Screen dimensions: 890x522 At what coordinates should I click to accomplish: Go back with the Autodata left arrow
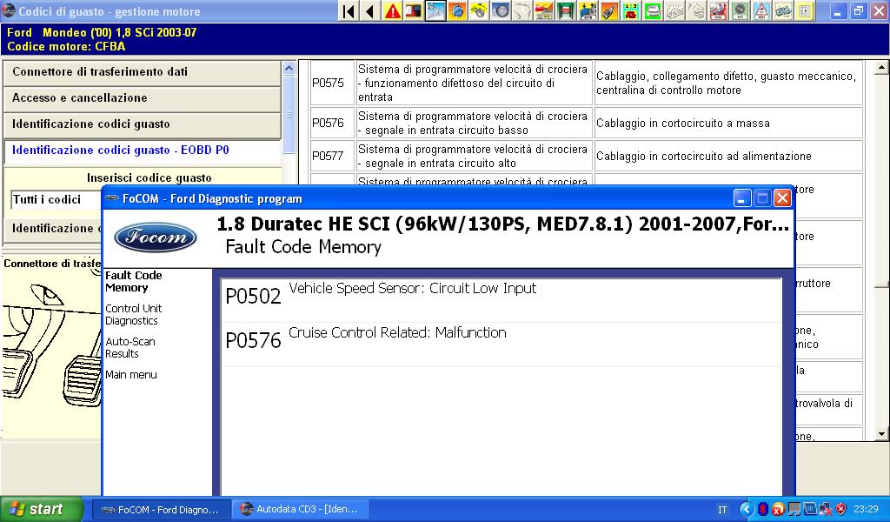(370, 10)
